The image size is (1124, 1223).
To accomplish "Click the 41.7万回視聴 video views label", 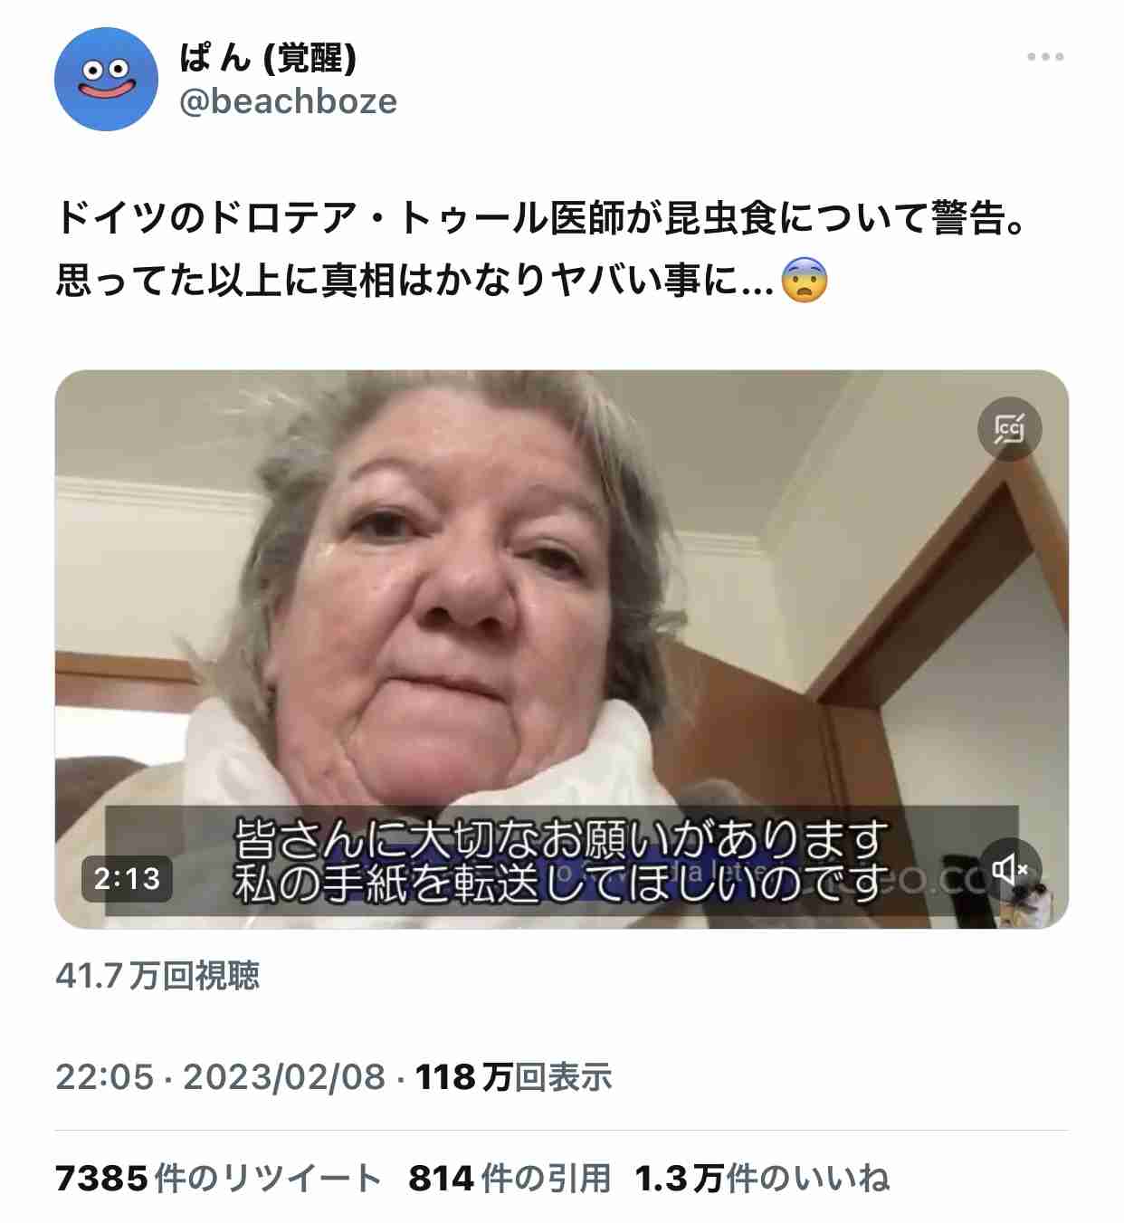I will pos(157,976).
